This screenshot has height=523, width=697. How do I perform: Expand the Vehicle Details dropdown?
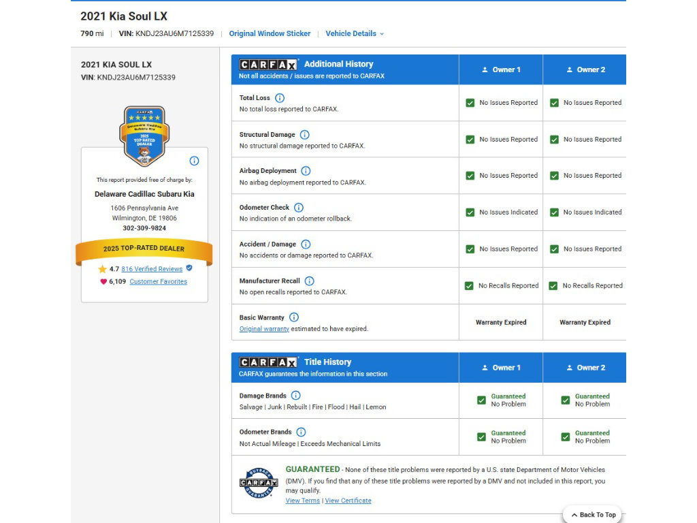pyautogui.click(x=354, y=34)
